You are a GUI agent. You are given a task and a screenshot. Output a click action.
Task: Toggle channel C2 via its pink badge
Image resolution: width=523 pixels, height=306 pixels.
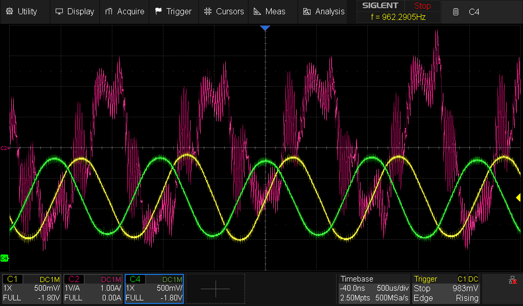pos(74,279)
